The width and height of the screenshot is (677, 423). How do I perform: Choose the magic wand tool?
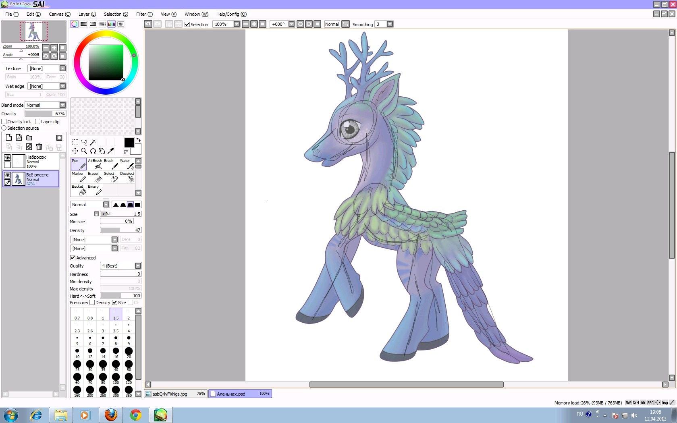tap(93, 142)
